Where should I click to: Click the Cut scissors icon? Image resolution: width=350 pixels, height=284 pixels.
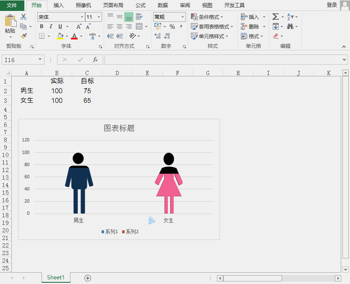click(x=24, y=17)
